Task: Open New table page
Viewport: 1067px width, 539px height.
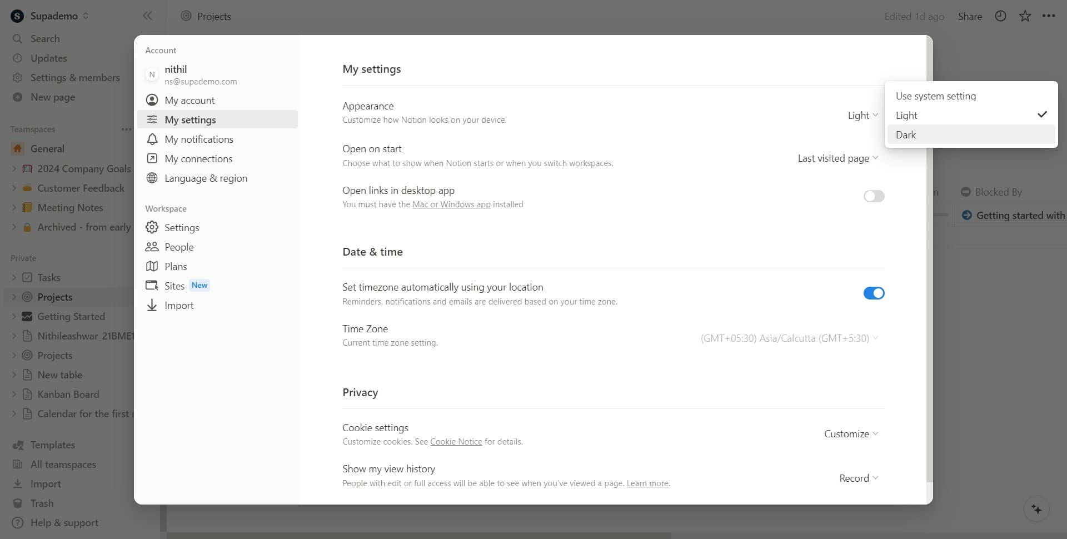Action: (59, 375)
